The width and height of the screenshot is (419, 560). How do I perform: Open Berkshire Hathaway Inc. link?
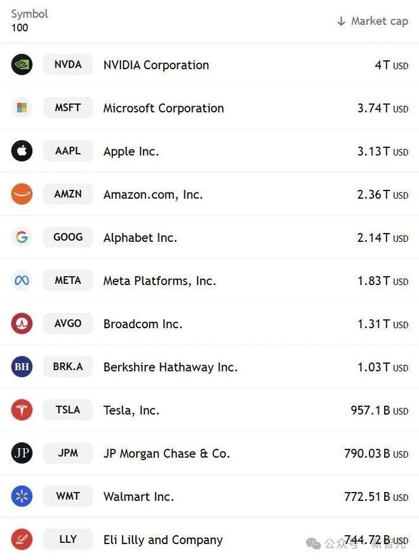point(170,367)
